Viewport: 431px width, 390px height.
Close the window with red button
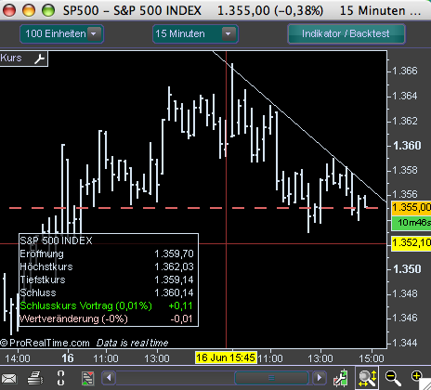pyautogui.click(x=8, y=10)
